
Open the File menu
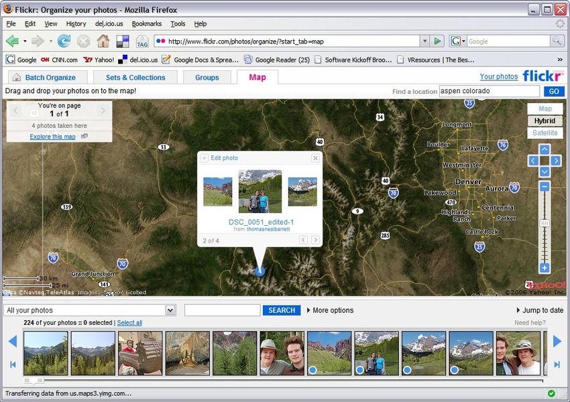pos(11,23)
